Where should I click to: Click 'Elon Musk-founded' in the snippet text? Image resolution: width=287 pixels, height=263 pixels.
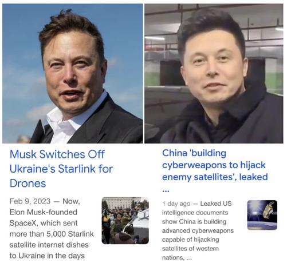click(x=44, y=212)
